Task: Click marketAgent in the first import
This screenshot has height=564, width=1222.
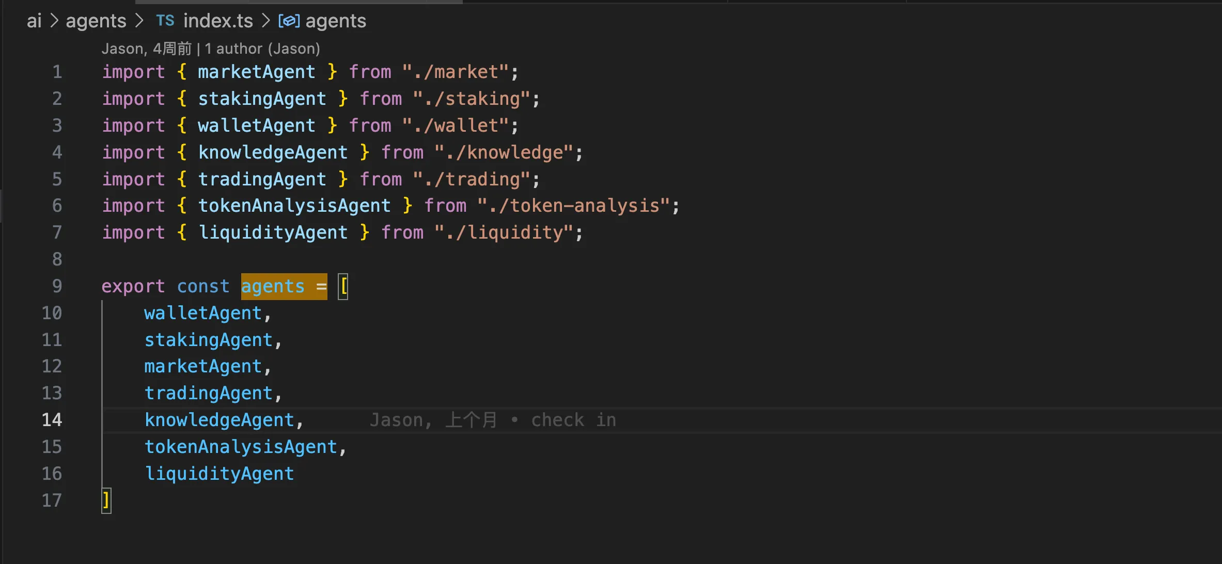Action: (x=256, y=72)
